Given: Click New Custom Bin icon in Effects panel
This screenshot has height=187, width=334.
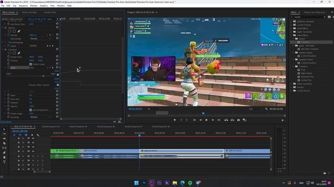Looking at the screenshot, I should tap(325, 173).
